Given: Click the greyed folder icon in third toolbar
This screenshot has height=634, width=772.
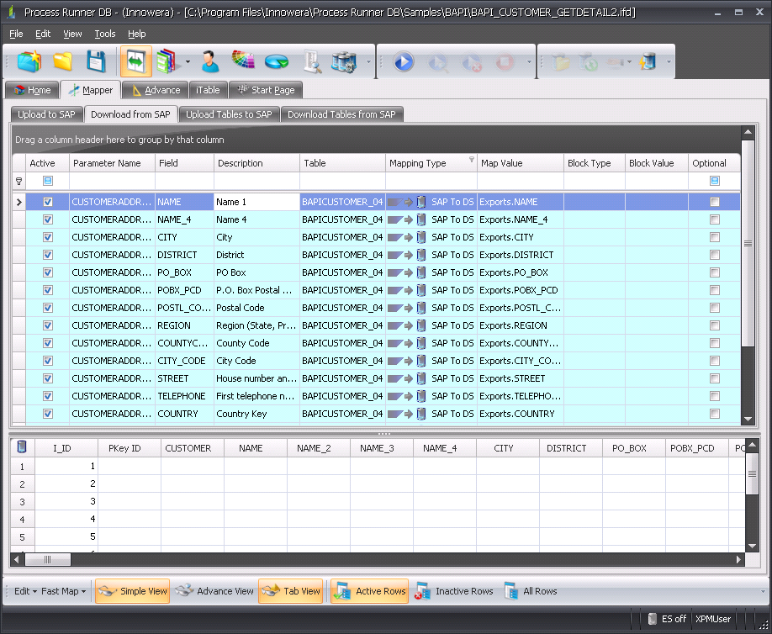Looking at the screenshot, I should [560, 62].
